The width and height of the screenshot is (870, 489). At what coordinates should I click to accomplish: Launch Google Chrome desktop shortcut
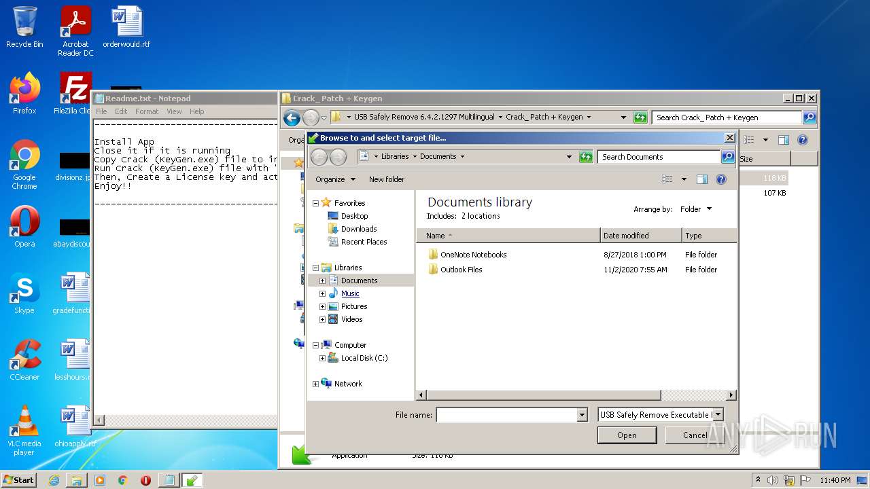tap(24, 164)
